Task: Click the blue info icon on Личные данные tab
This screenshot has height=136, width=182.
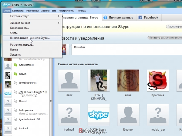Action: [x=105, y=18]
